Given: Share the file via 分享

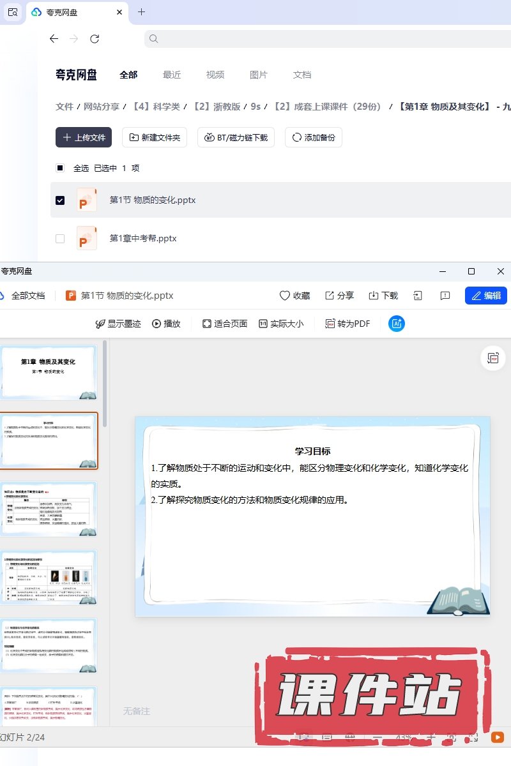Looking at the screenshot, I should click(x=339, y=296).
